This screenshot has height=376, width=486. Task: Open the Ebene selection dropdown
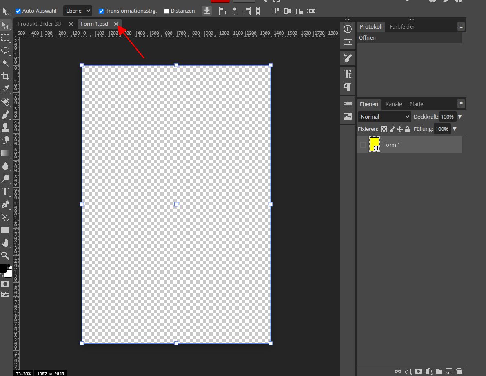[x=77, y=11]
